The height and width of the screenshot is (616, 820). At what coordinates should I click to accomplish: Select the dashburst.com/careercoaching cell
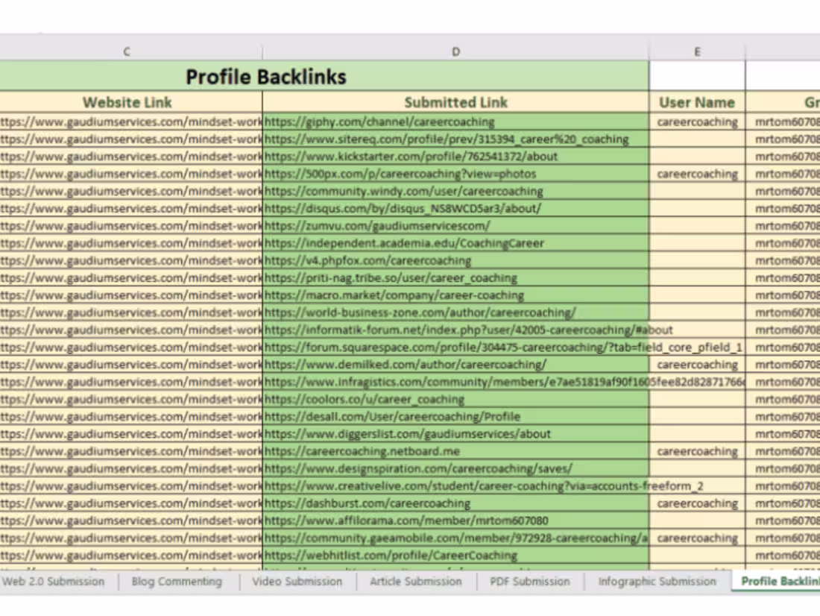pos(455,503)
